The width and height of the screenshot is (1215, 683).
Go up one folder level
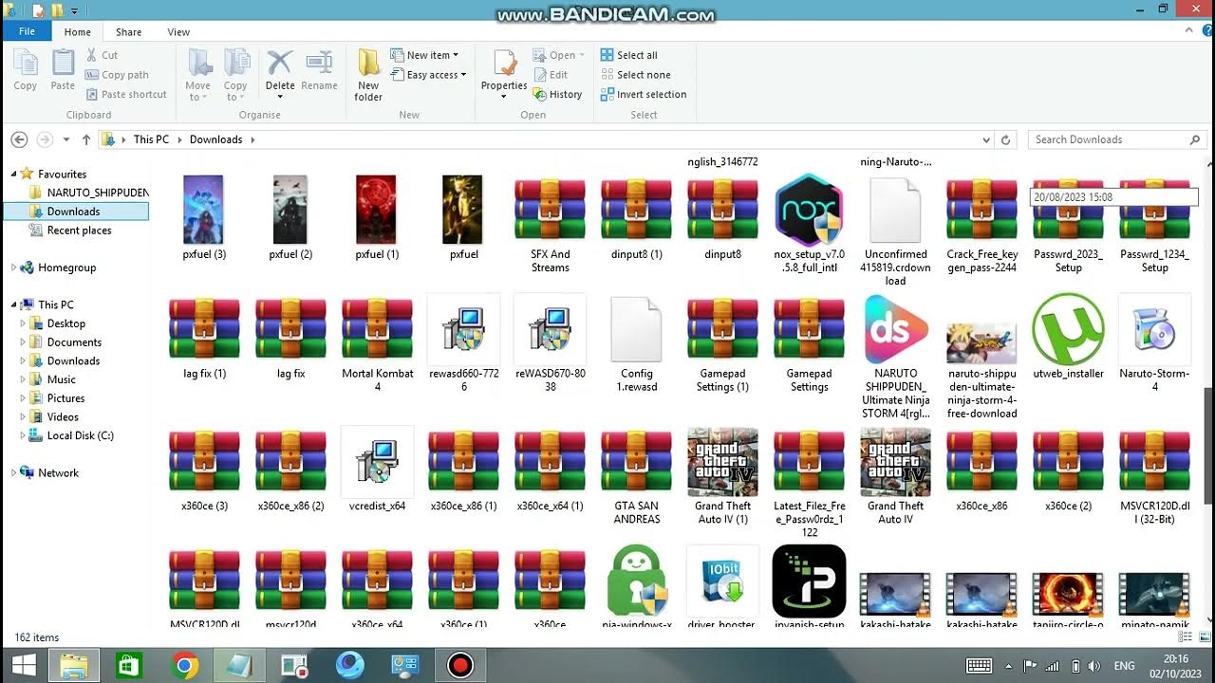pos(86,139)
